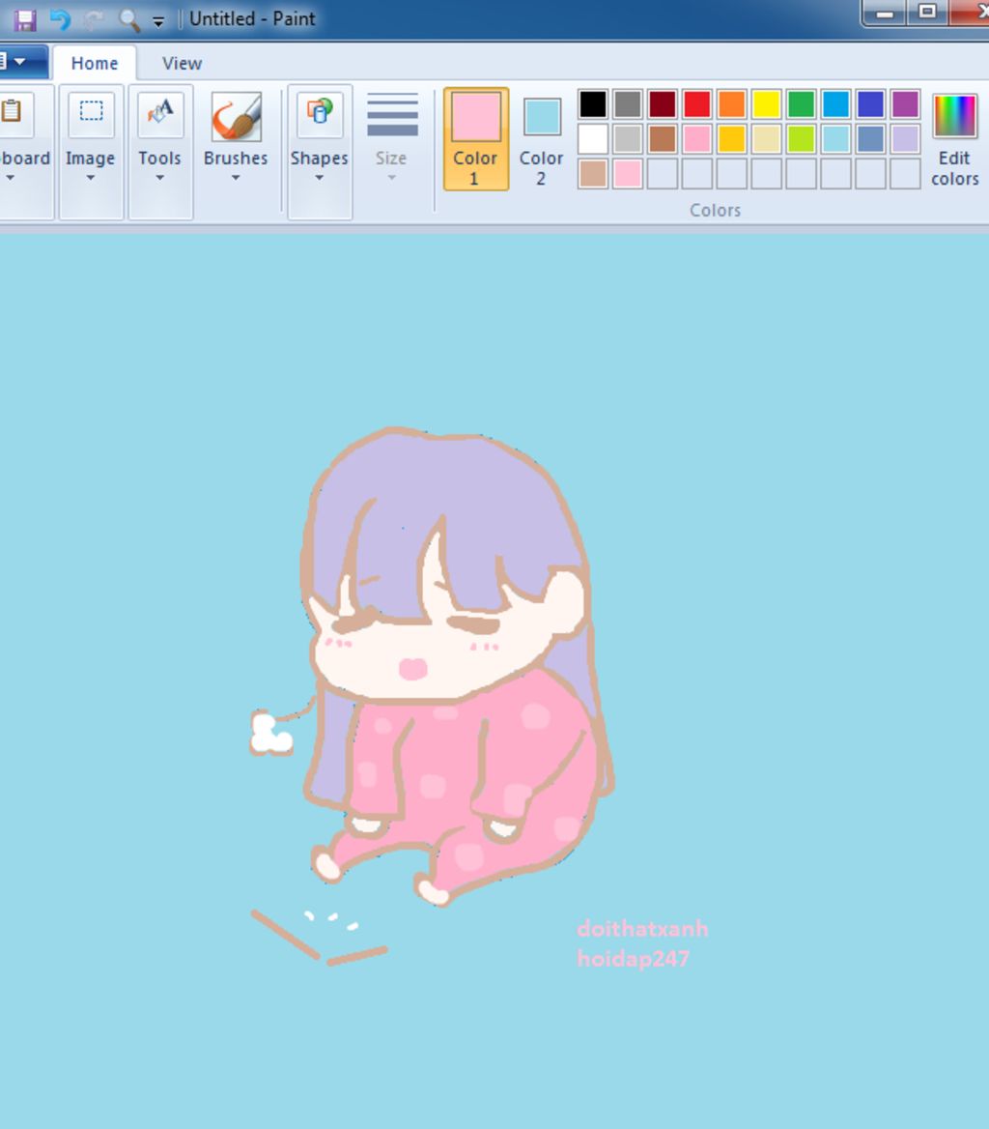The image size is (989, 1129).
Task: Pick the light turquoise swatch in second row
Action: coord(835,139)
